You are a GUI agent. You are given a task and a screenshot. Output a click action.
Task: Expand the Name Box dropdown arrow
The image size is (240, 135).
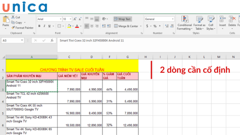coord(22,40)
